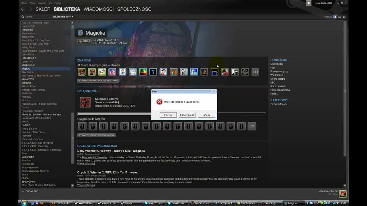Switch to the WIADOMOŚCI tab
The height and width of the screenshot is (206, 367).
click(x=99, y=9)
